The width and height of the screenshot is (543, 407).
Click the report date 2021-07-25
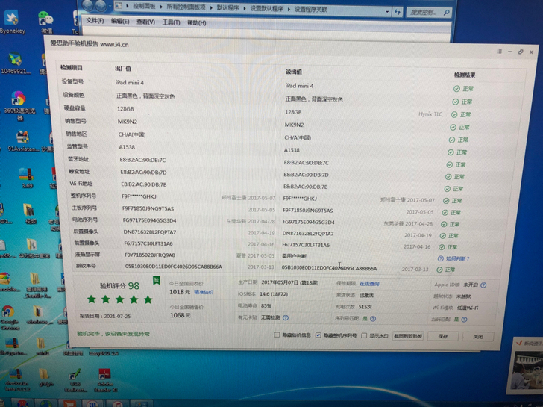pyautogui.click(x=117, y=316)
